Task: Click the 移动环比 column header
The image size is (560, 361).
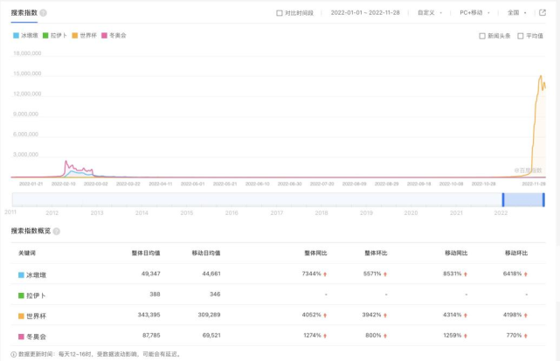Action: click(x=516, y=253)
